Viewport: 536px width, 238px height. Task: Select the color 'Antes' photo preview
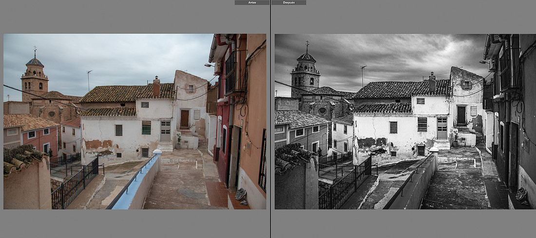click(x=134, y=121)
